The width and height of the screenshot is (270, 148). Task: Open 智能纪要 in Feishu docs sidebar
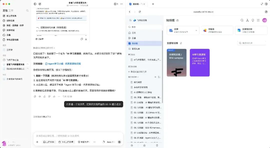tap(144, 49)
